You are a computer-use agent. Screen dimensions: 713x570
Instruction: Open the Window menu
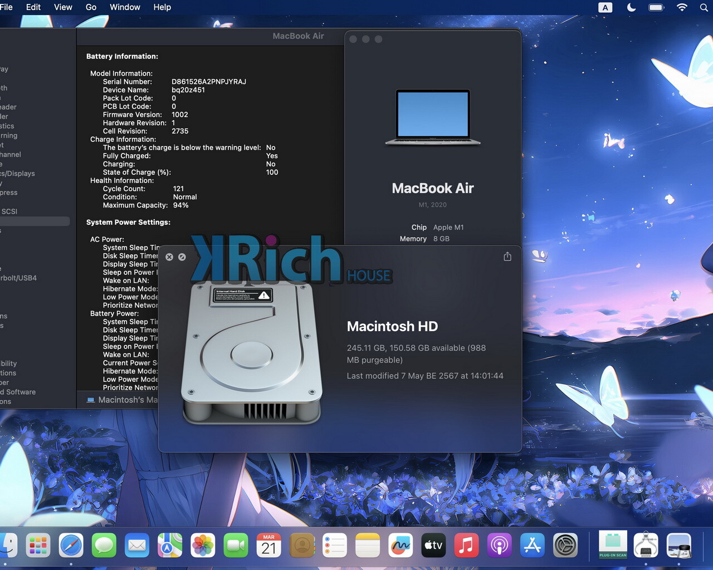tap(125, 7)
